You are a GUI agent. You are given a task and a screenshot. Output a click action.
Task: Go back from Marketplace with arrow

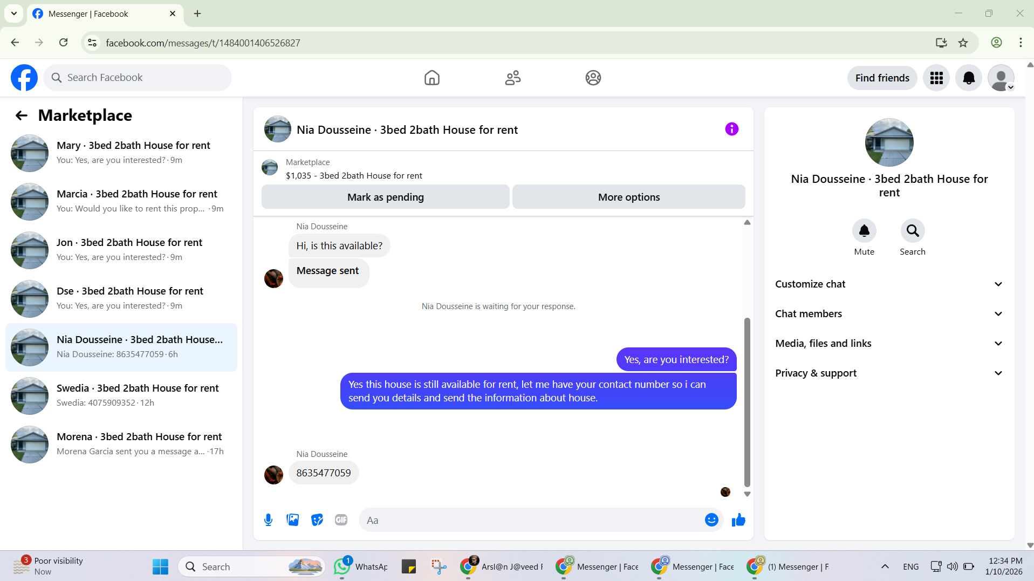click(x=22, y=115)
